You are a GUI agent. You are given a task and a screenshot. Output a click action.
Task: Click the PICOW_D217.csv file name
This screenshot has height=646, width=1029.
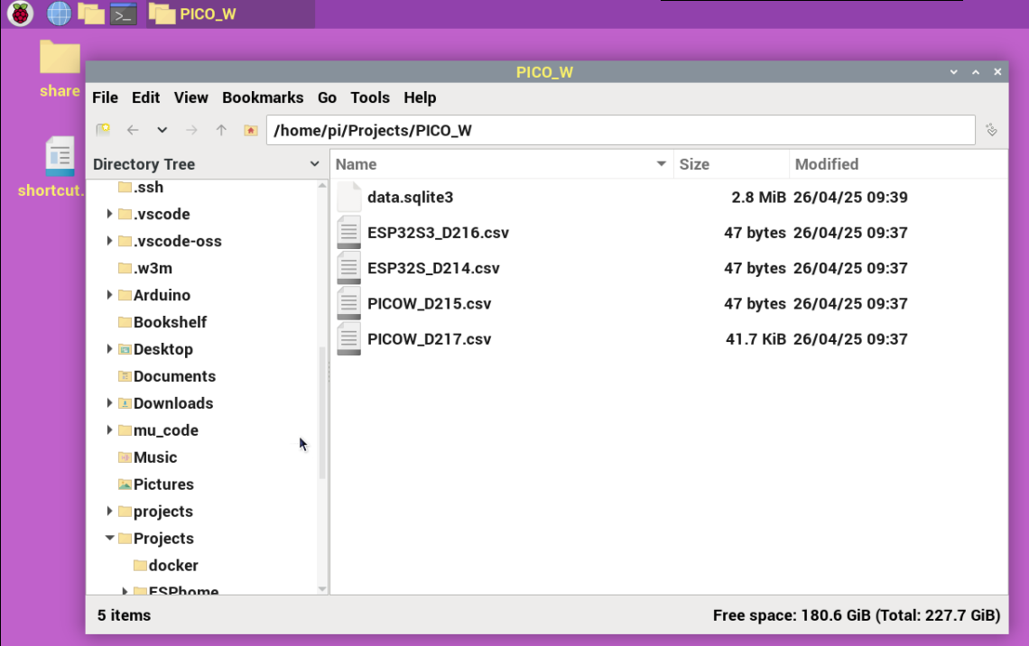(x=429, y=339)
